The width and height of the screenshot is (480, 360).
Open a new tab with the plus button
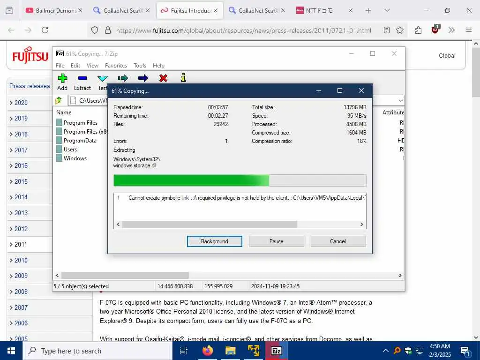[x=368, y=11]
